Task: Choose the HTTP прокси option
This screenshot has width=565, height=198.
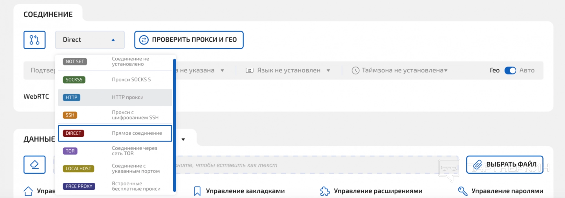Action: (x=115, y=97)
